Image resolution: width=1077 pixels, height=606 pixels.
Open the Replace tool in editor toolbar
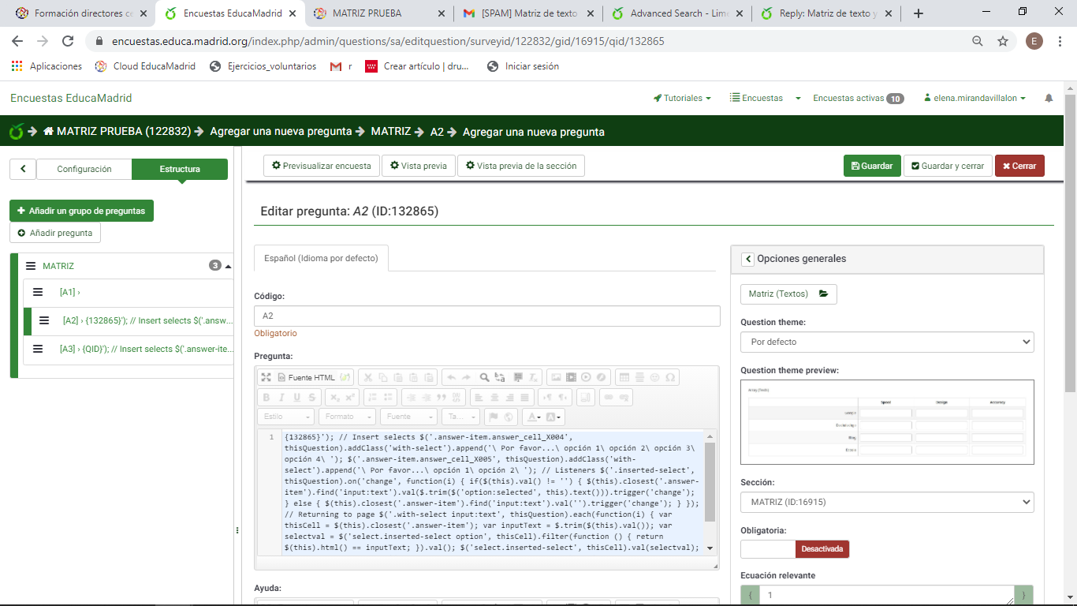click(x=500, y=377)
